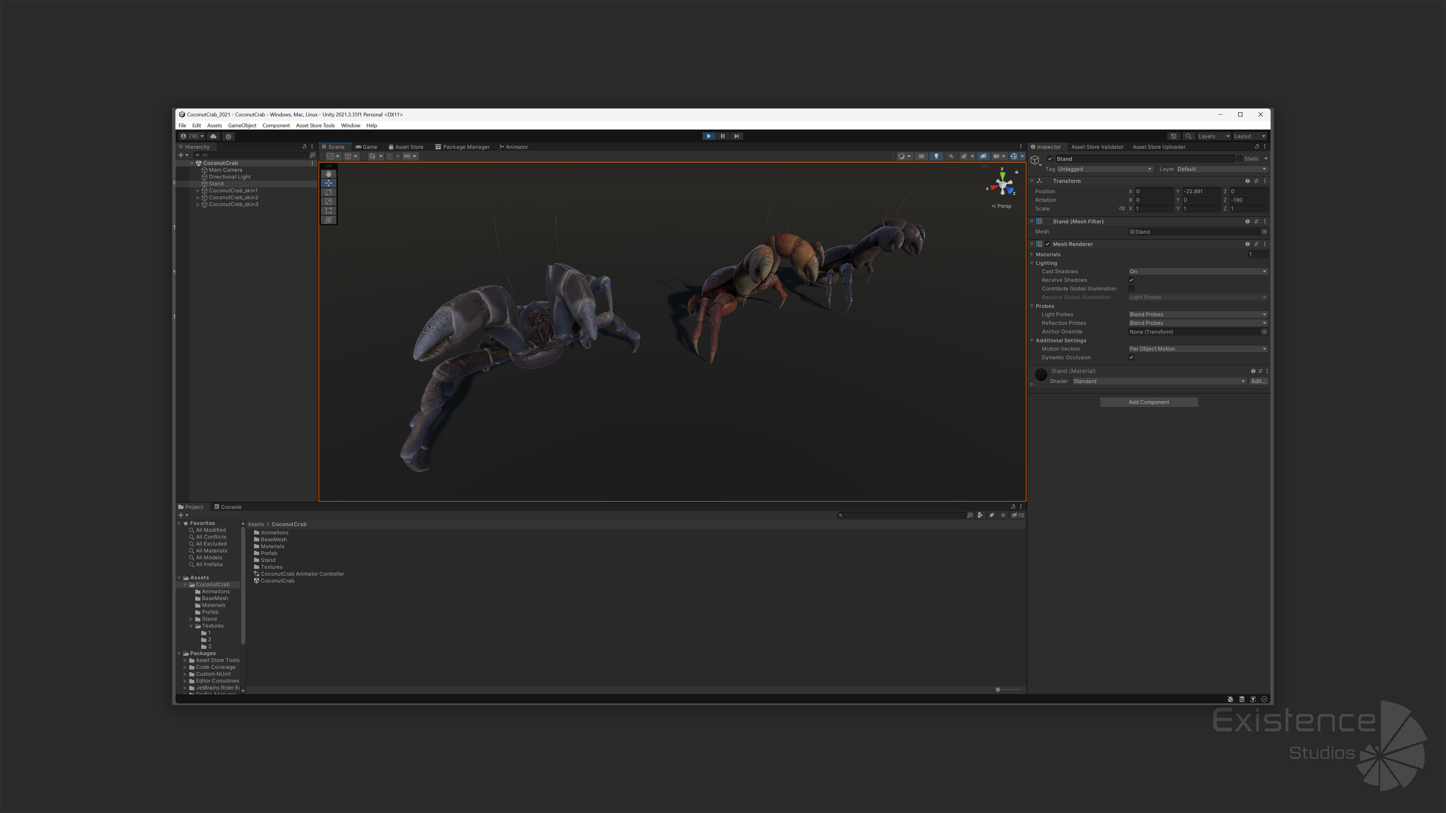The height and width of the screenshot is (813, 1446).
Task: Collapse the Transform component
Action: 1032,181
